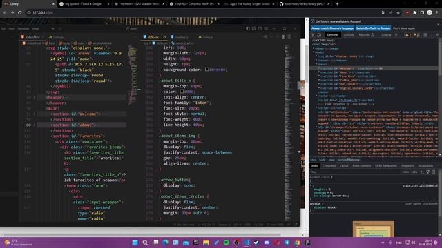Viewport: 442px width, 248px height.
Task: Expand section id Our_Contacts in DOM tree
Action: point(319,84)
